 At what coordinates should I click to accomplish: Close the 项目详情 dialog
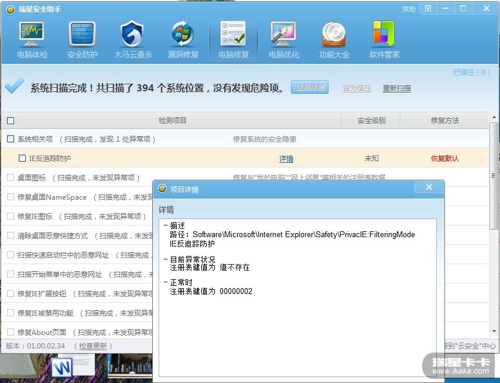[429, 187]
